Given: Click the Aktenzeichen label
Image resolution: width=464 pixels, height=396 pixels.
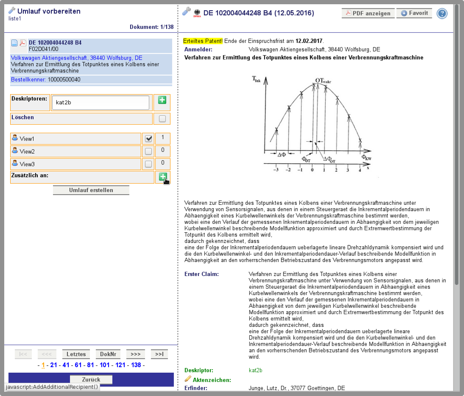Looking at the screenshot, I should 212,380.
